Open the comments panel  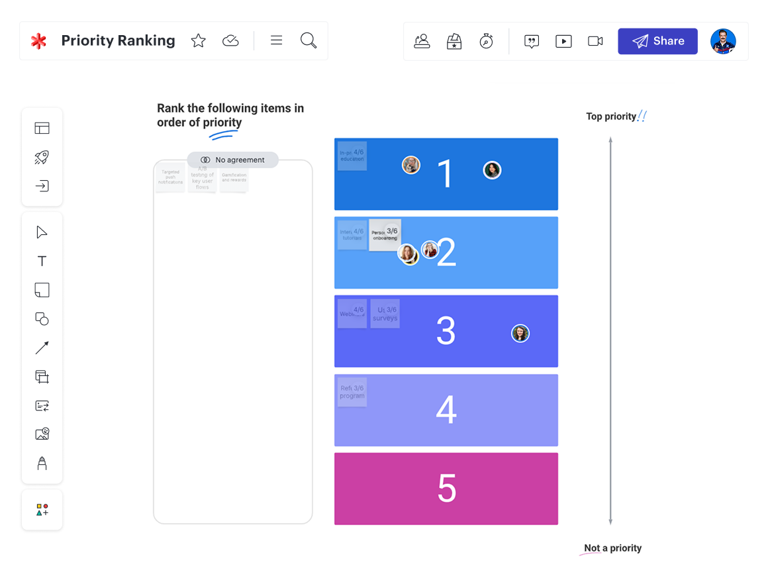click(x=531, y=41)
